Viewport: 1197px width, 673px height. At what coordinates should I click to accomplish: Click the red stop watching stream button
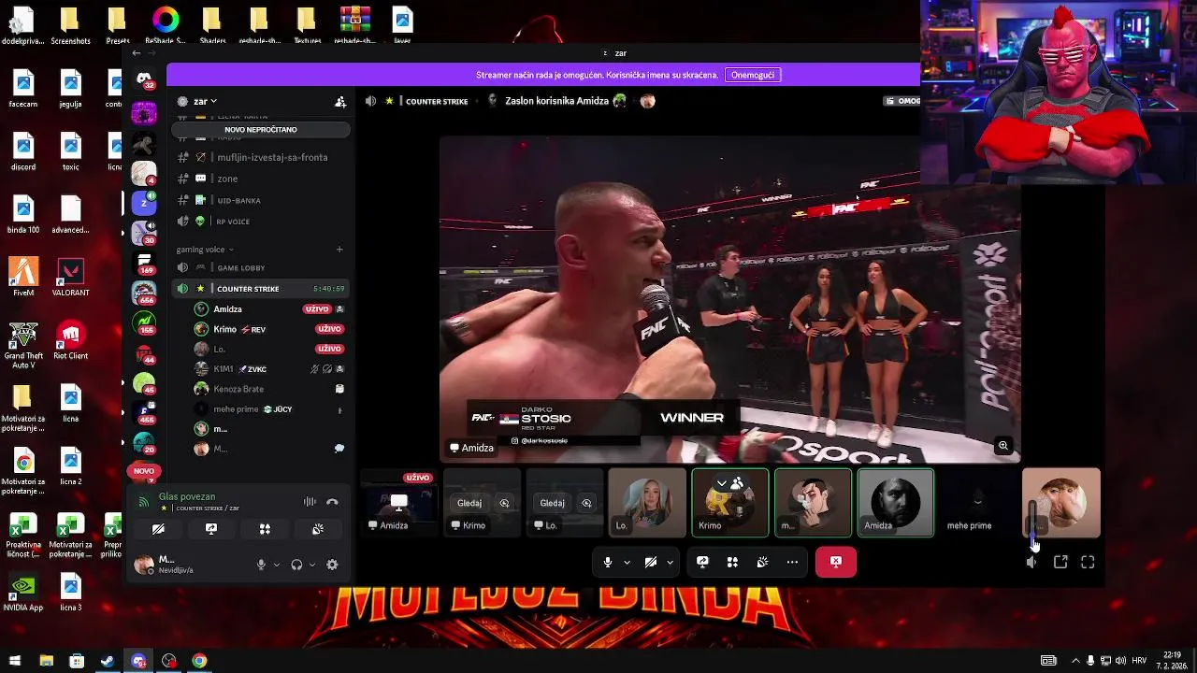point(835,562)
